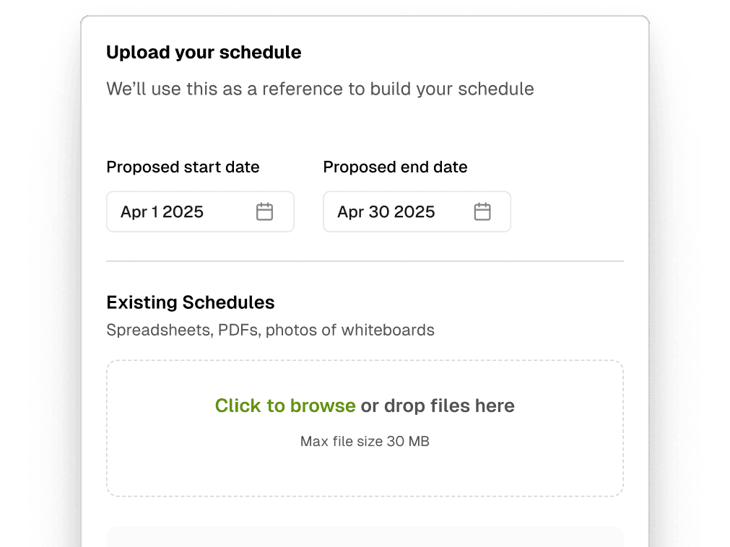Screen dimensions: 730x547
Task: Open the start date calendar picker icon
Action: (264, 211)
